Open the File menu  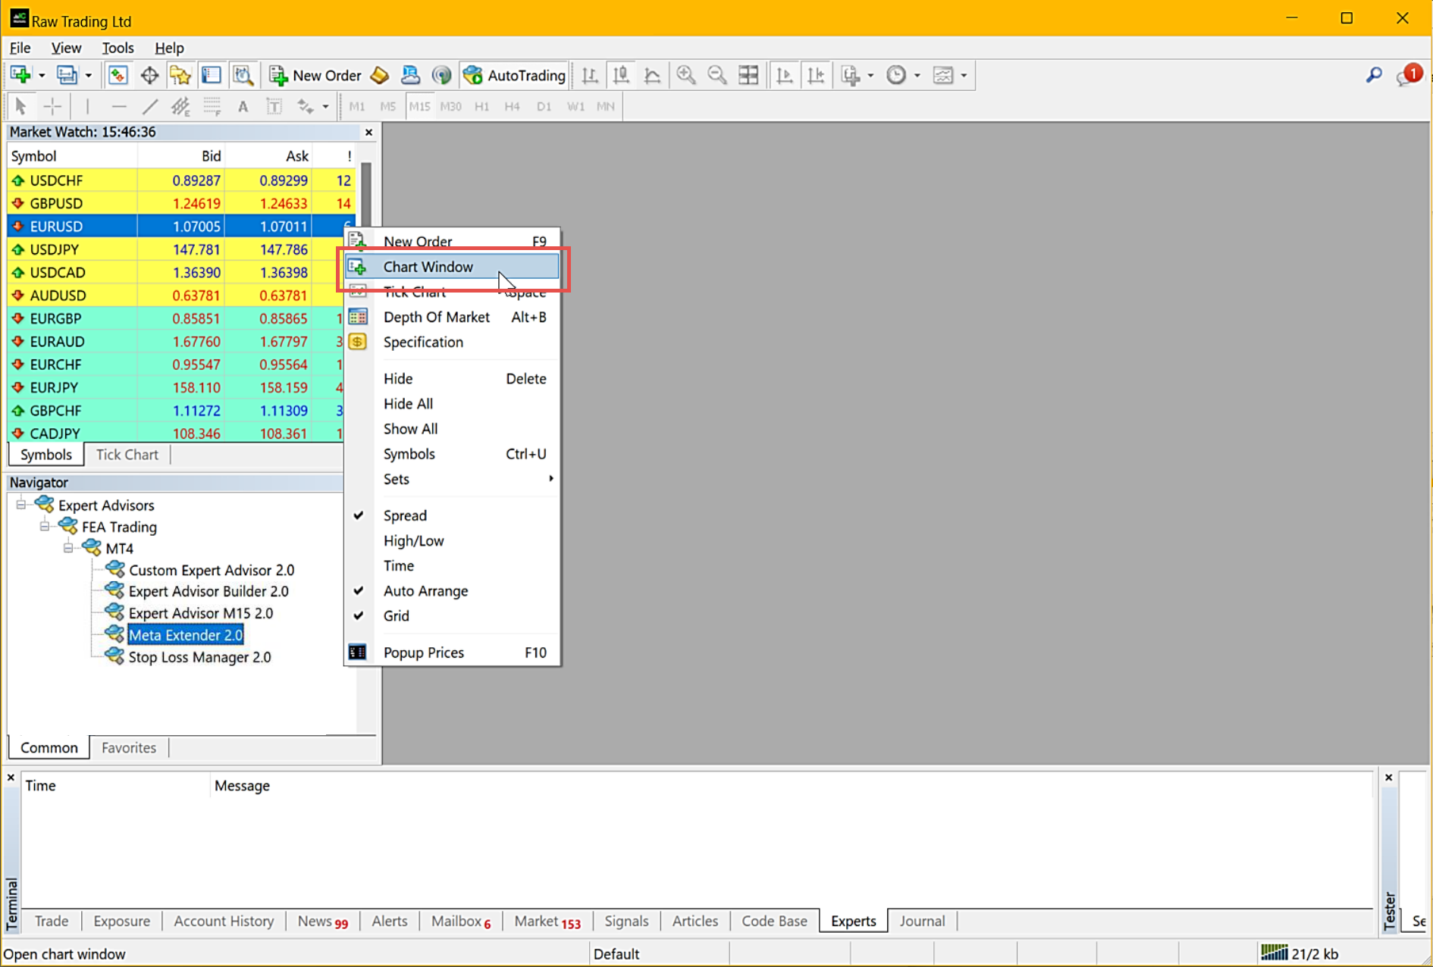tap(20, 48)
